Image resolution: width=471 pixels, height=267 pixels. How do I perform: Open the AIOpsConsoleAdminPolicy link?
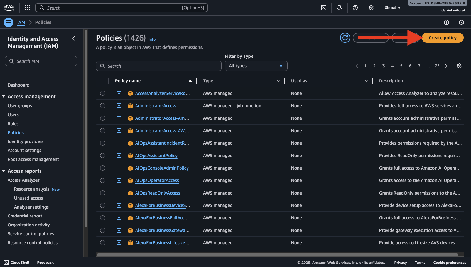(x=162, y=168)
